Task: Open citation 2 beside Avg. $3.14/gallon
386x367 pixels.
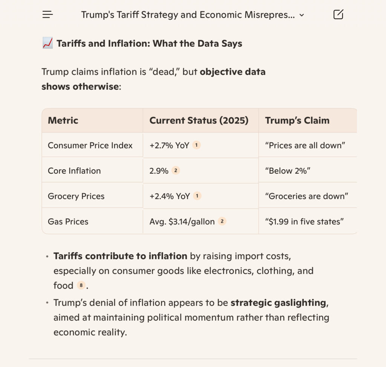Action: tap(222, 222)
